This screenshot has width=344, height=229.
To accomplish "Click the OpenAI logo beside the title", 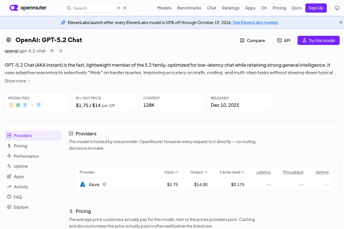I will [9, 40].
